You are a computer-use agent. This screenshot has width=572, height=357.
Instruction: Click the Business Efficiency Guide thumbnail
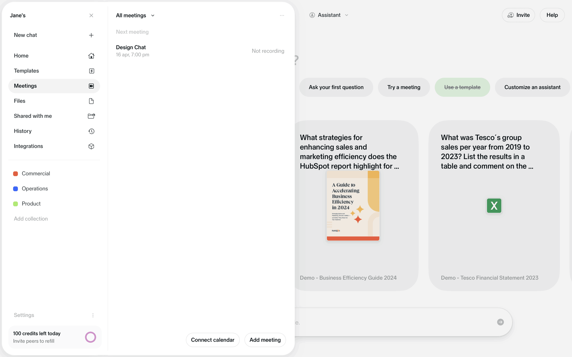[x=353, y=206]
